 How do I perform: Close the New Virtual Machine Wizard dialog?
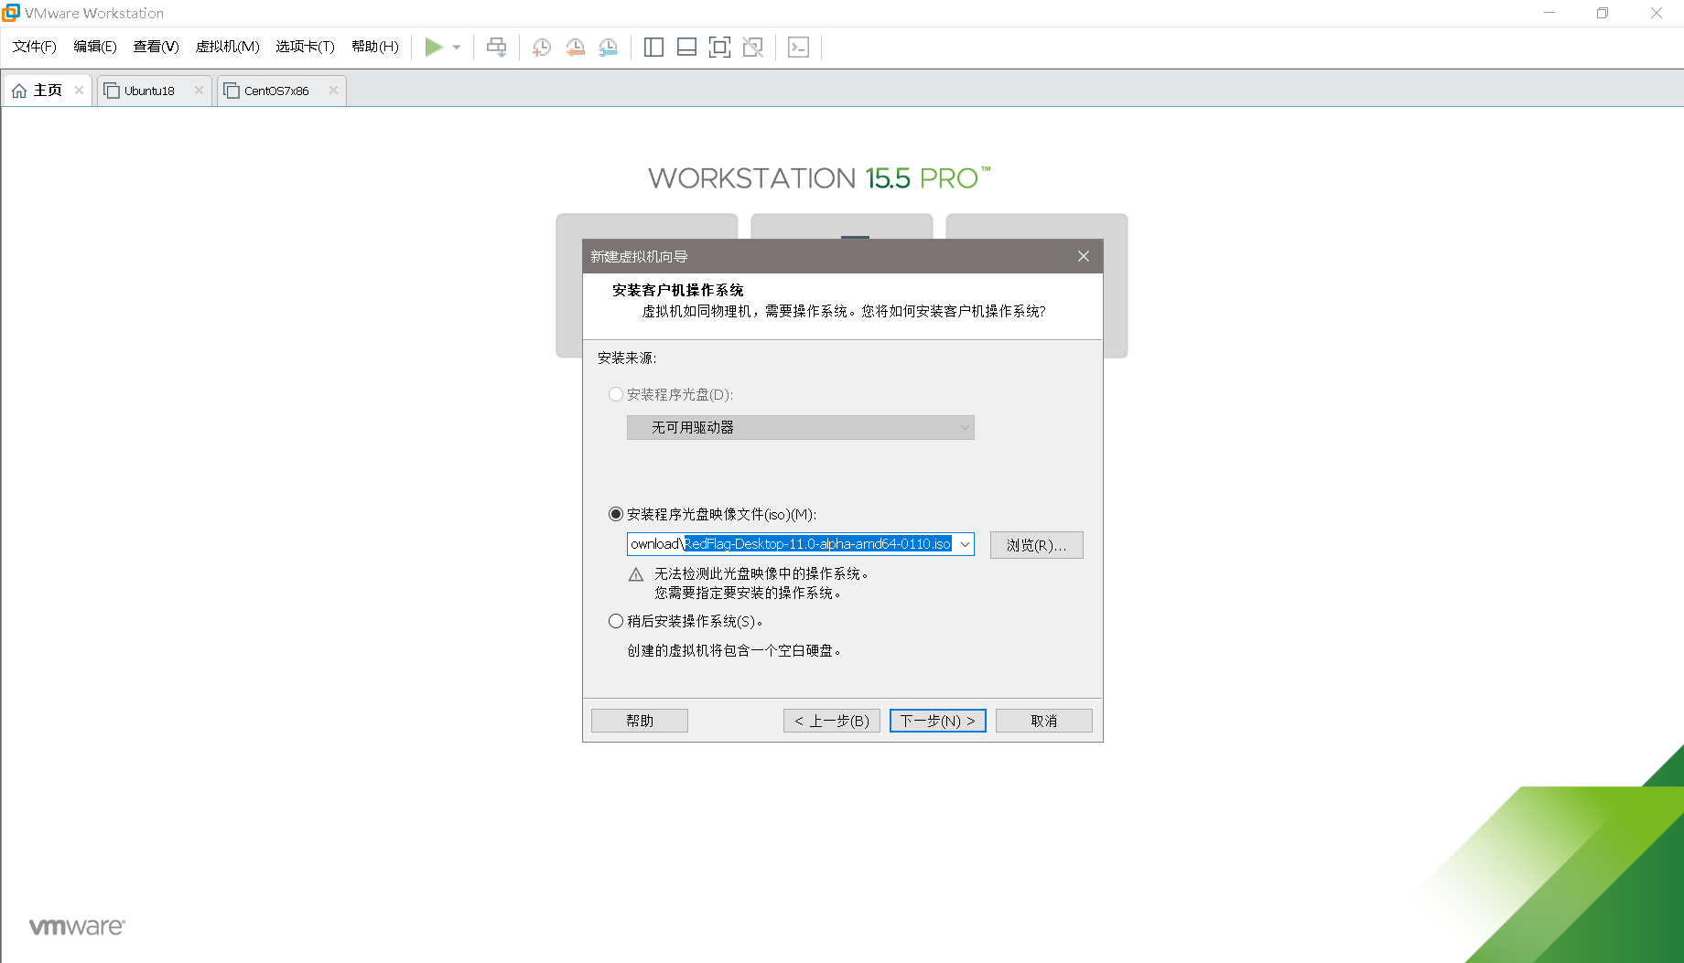[1084, 256]
